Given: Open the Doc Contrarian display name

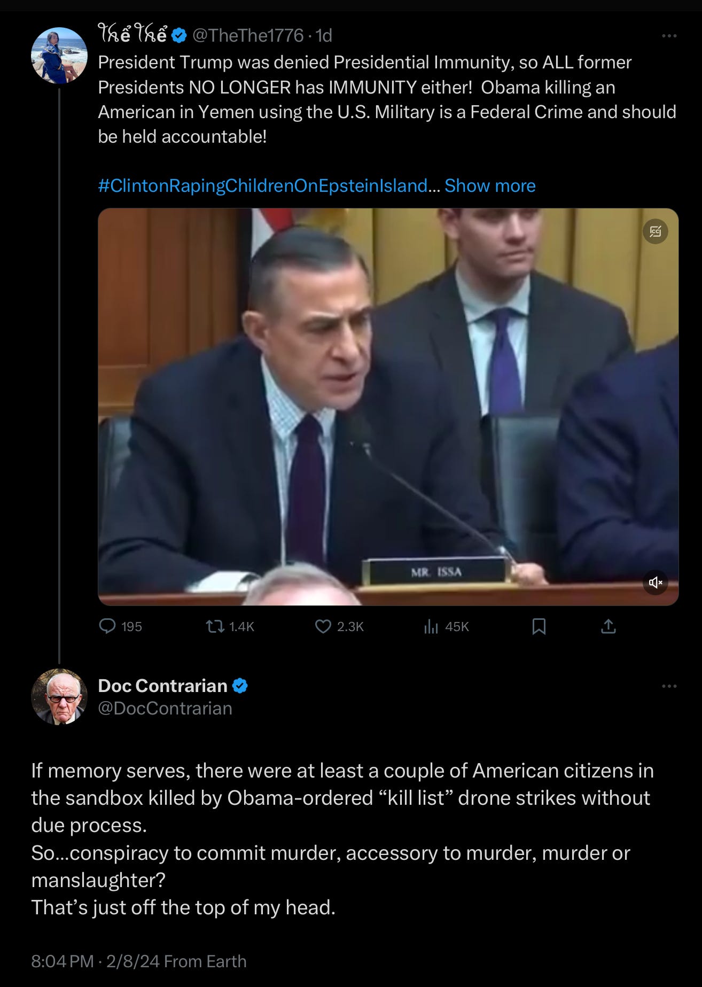Looking at the screenshot, I should [163, 686].
